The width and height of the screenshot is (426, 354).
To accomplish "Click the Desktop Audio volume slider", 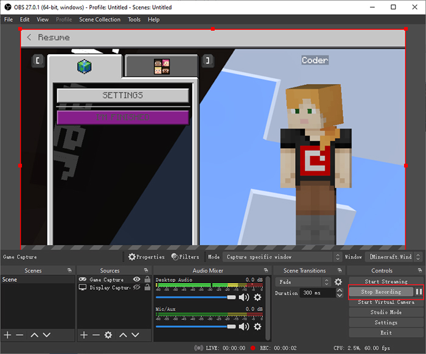I will (195, 298).
